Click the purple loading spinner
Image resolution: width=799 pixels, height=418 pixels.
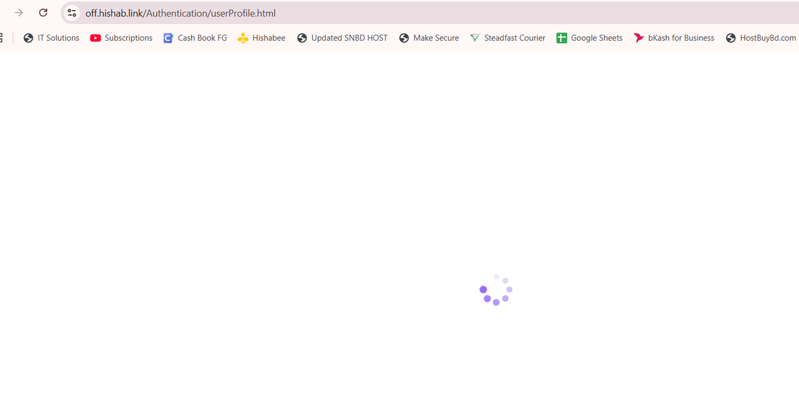[x=496, y=289]
